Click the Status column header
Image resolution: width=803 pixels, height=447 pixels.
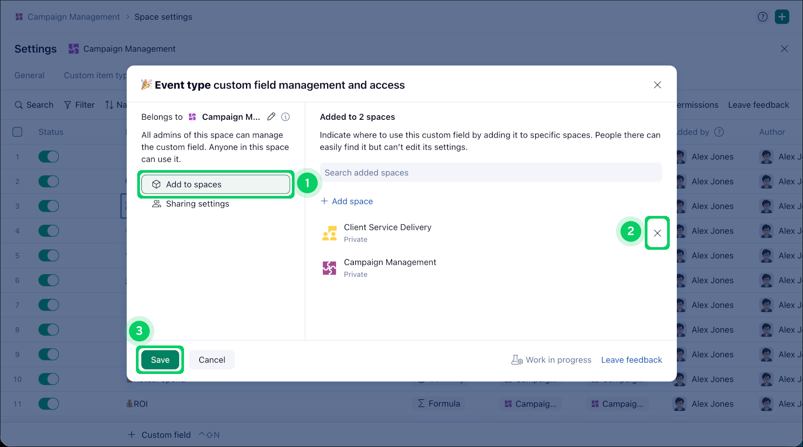click(51, 132)
